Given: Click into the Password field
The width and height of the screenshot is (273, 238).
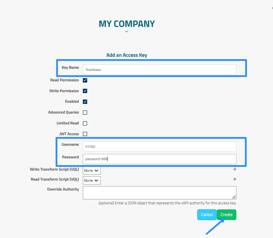Looking at the screenshot, I should (x=159, y=159).
